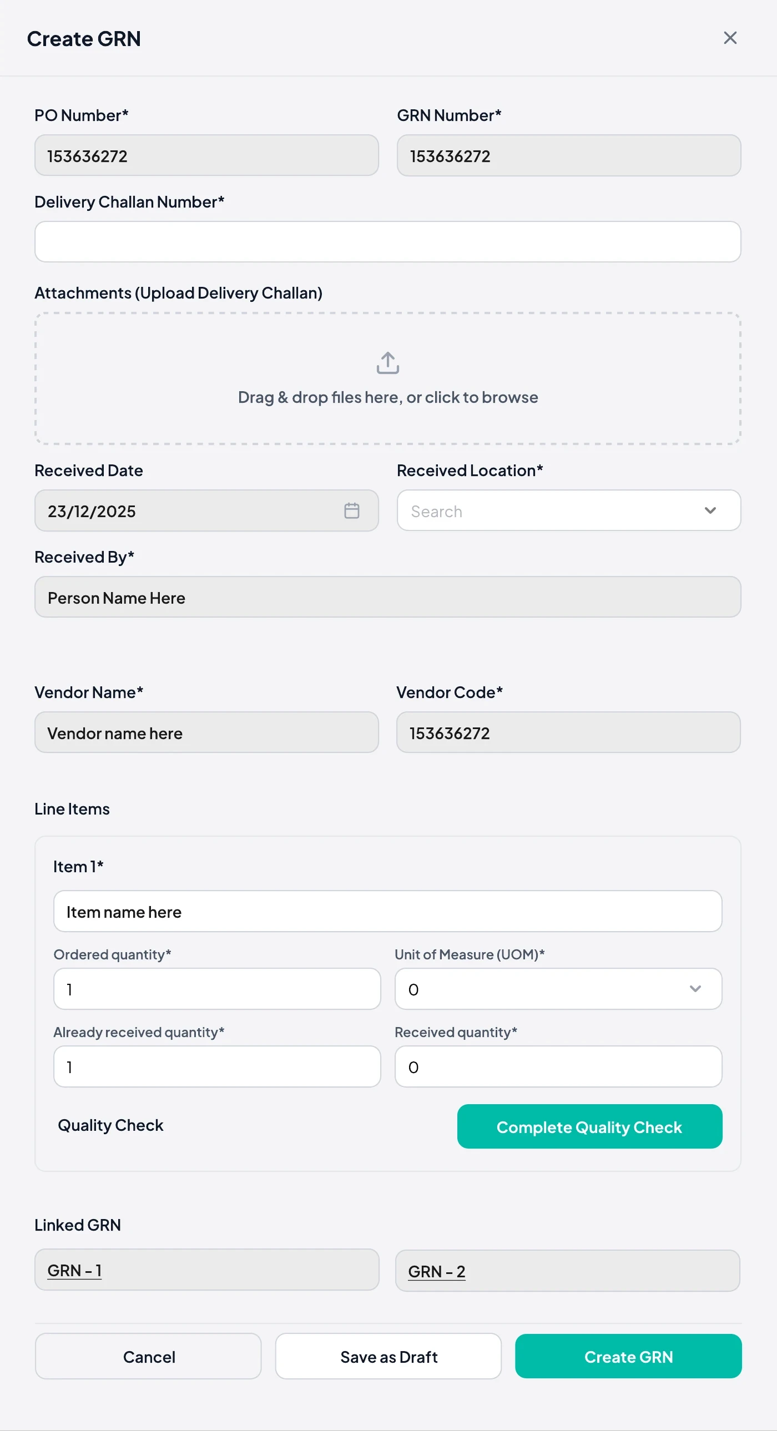Click the Received Location search field
This screenshot has width=777, height=1431.
click(568, 510)
